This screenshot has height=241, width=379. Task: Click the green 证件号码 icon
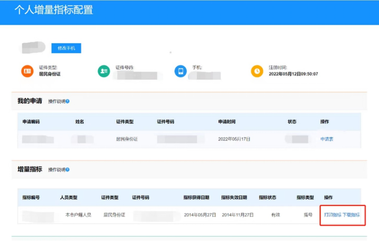pos(104,71)
